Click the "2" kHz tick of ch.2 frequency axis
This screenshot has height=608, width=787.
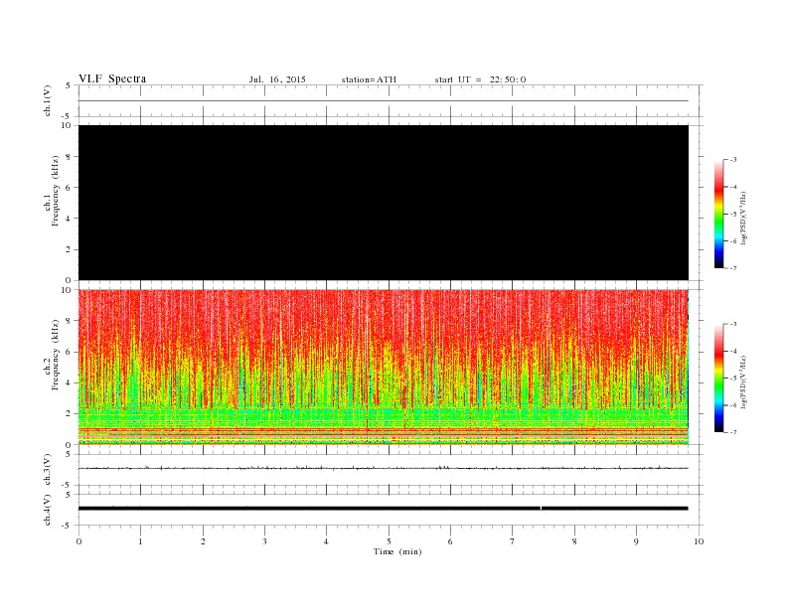69,414
